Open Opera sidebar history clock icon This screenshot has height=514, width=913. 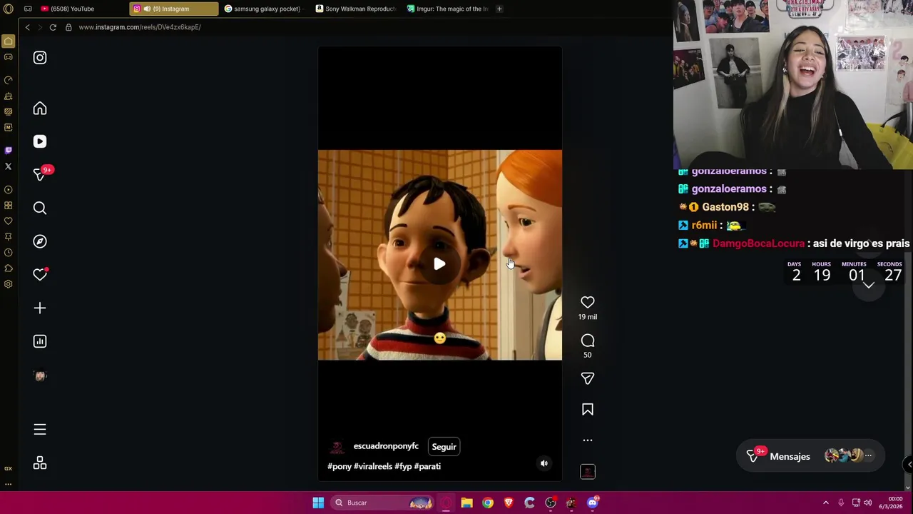click(x=9, y=253)
